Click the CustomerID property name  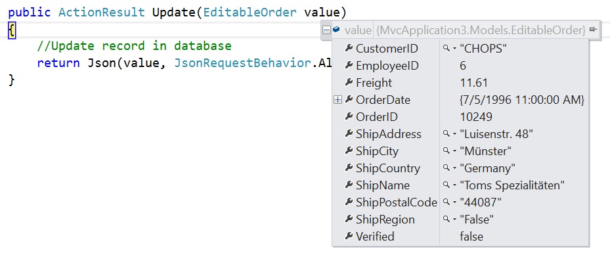point(387,49)
